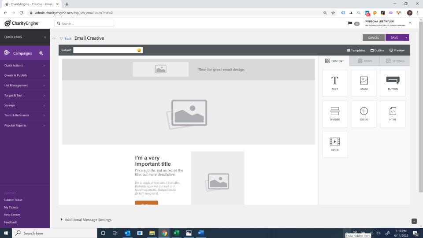Switch to the Content tab
423x238 pixels.
coord(334,61)
